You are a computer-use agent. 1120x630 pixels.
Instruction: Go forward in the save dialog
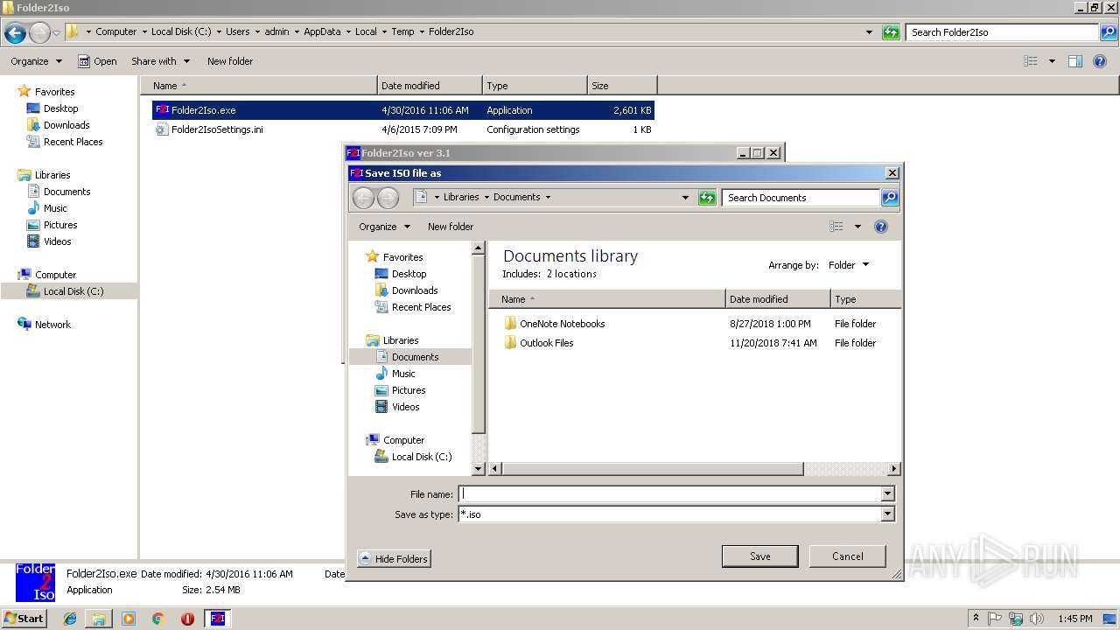click(388, 198)
